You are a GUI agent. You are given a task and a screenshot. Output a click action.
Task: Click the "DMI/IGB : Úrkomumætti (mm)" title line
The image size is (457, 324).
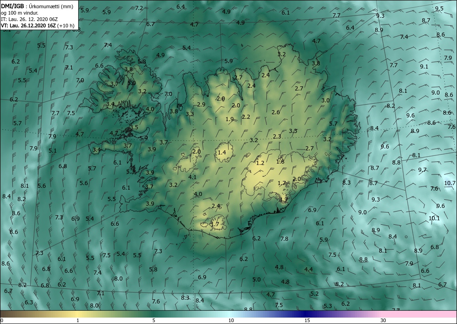click(x=37, y=6)
